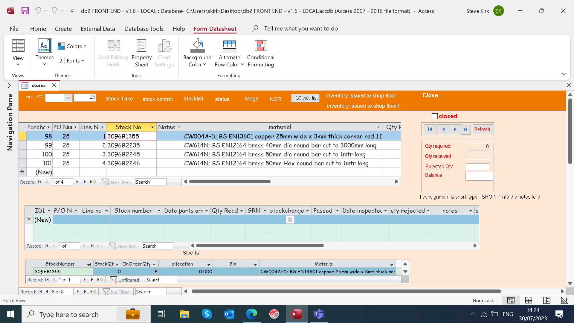The image size is (574, 323).
Task: Go to first record nav button in side panel
Action: pos(430,129)
